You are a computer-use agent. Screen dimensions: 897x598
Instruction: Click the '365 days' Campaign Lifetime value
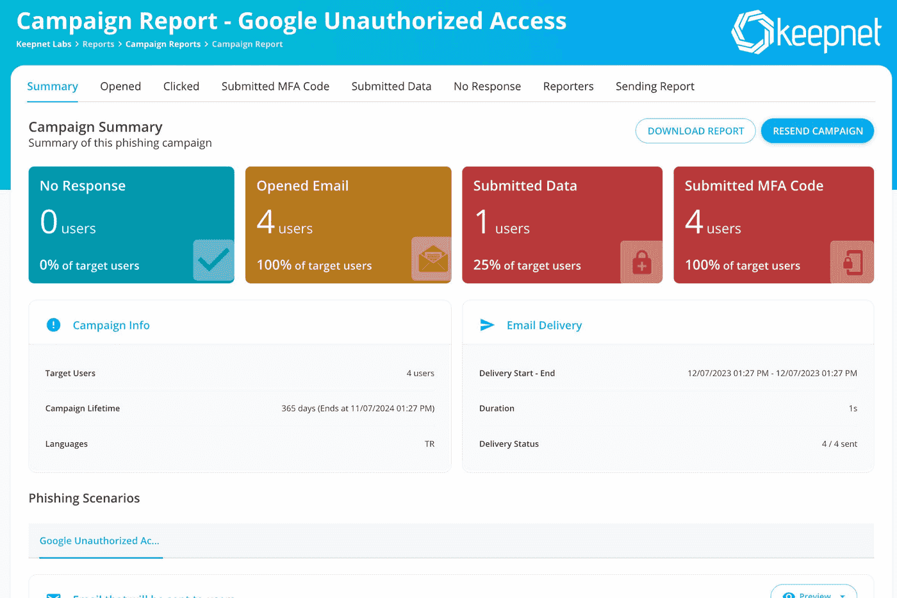point(358,408)
